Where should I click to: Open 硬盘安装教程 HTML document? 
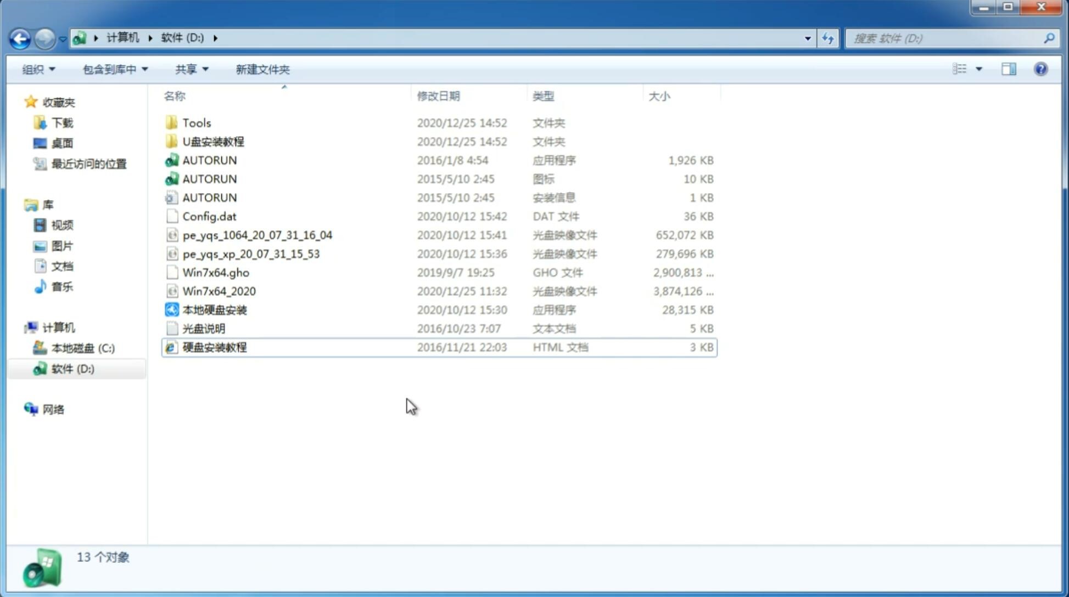click(x=214, y=347)
